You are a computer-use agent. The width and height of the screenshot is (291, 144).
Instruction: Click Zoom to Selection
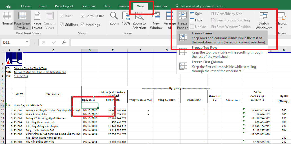[x=139, y=20]
